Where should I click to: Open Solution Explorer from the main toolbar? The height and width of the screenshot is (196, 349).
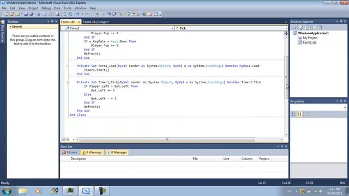click(127, 14)
